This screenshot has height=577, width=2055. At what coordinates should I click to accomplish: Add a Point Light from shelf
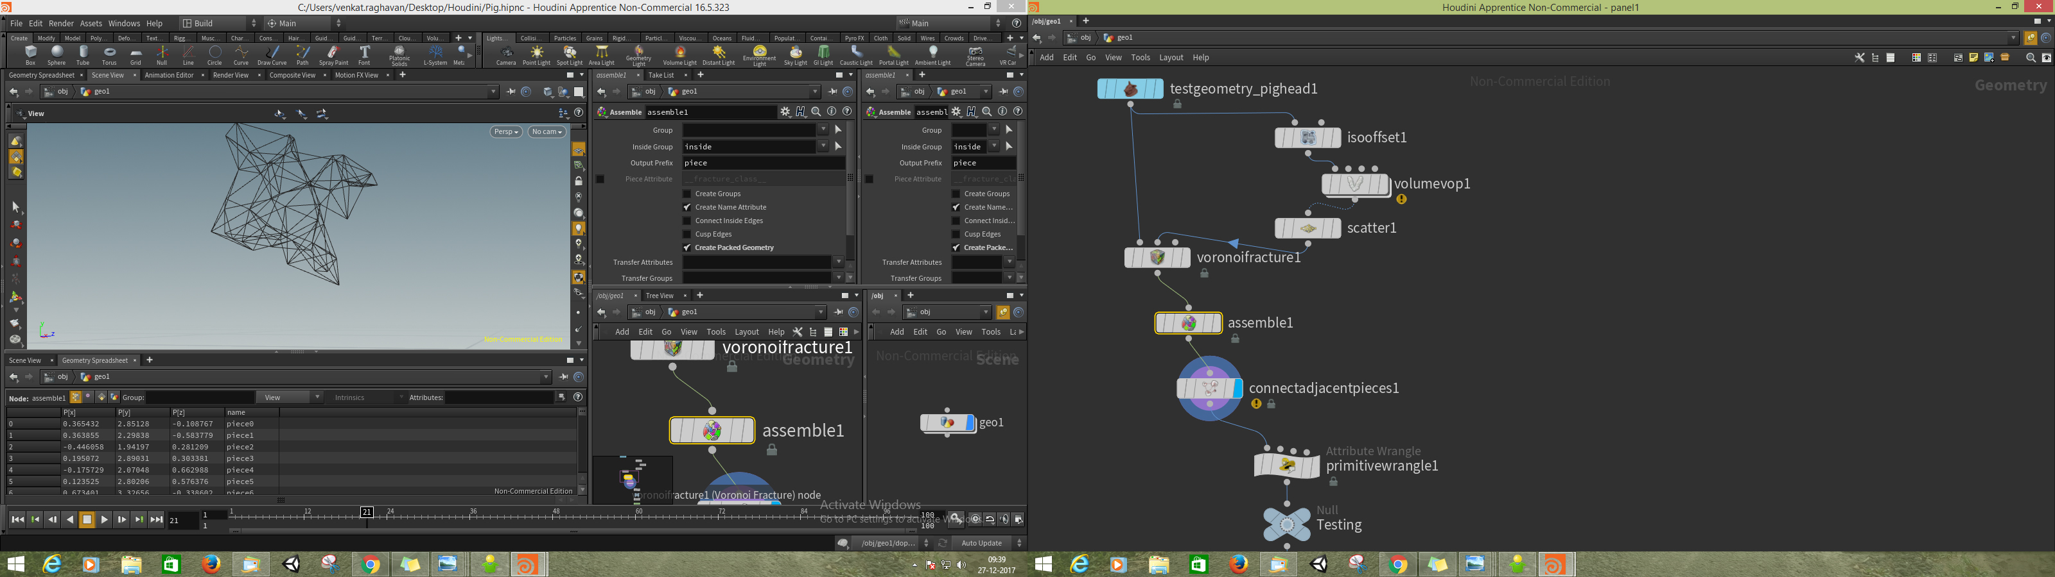point(536,55)
